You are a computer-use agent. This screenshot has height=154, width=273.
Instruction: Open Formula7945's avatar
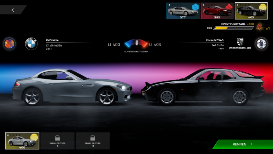(x=261, y=44)
